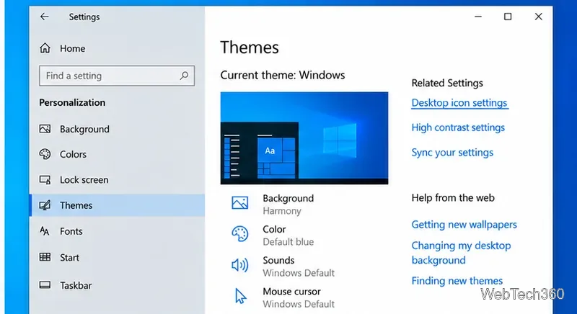Click the Home house icon
The width and height of the screenshot is (577, 314).
(45, 48)
